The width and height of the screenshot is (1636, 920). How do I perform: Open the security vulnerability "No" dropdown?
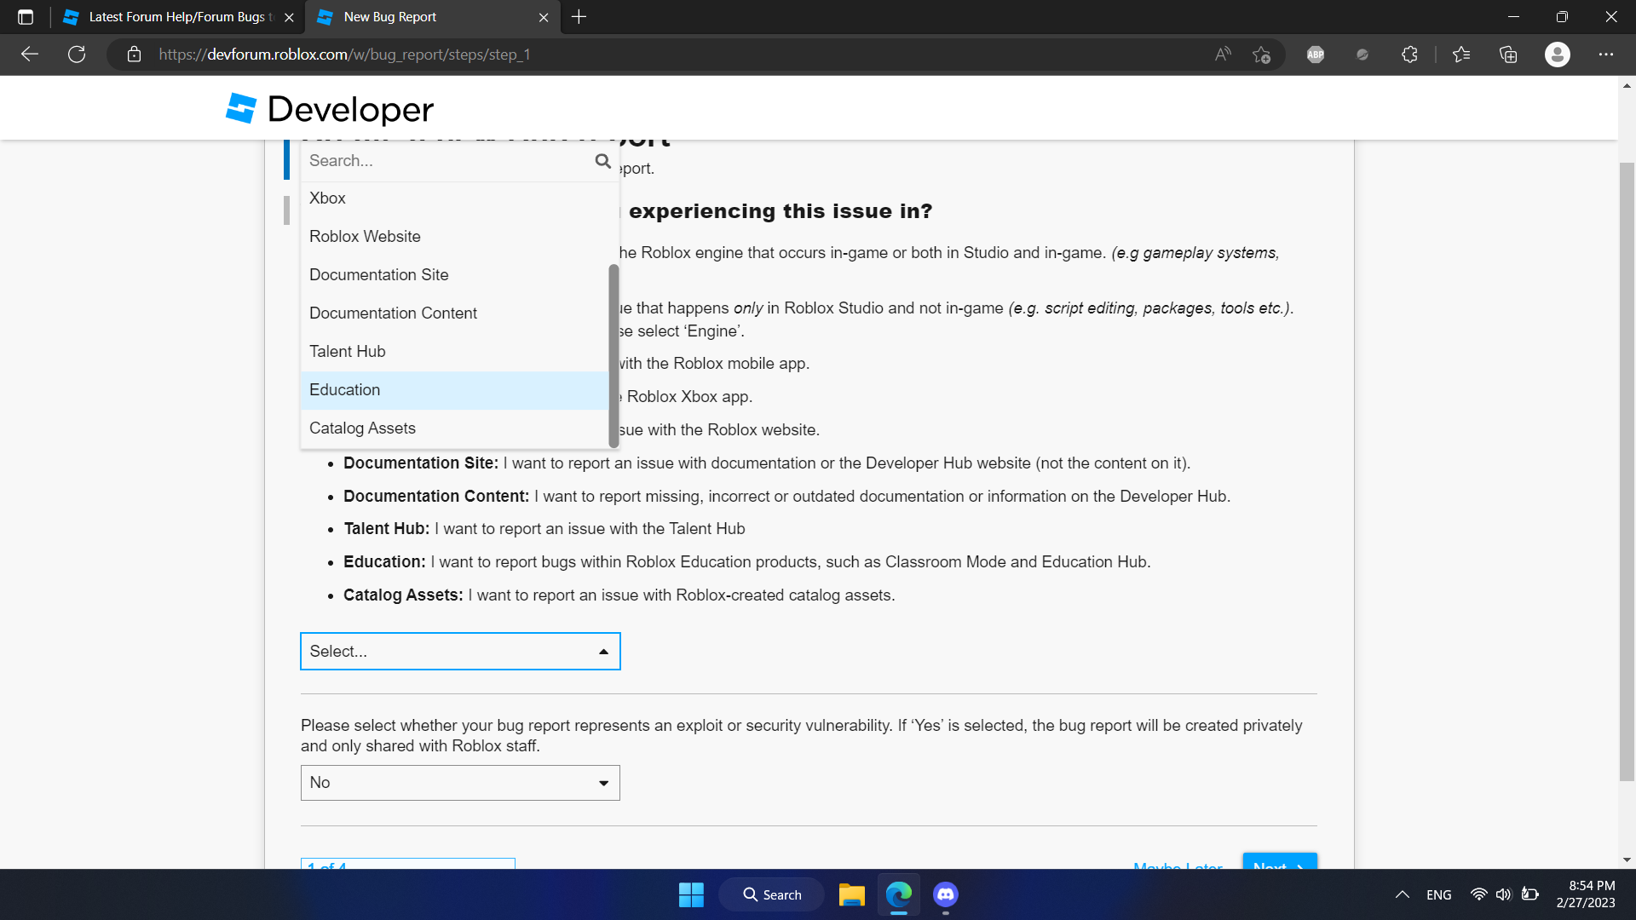459,782
